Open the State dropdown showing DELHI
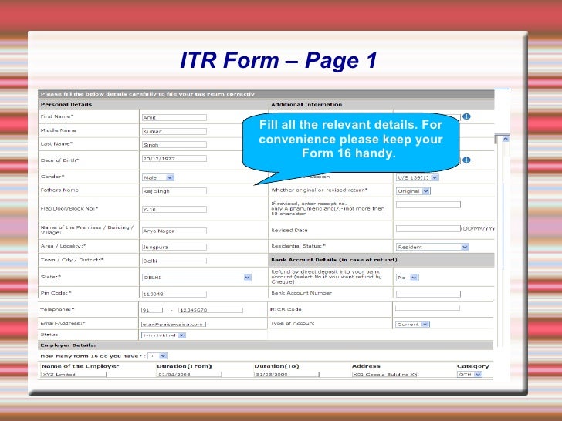Screen dimensions: 562x421 point(197,278)
